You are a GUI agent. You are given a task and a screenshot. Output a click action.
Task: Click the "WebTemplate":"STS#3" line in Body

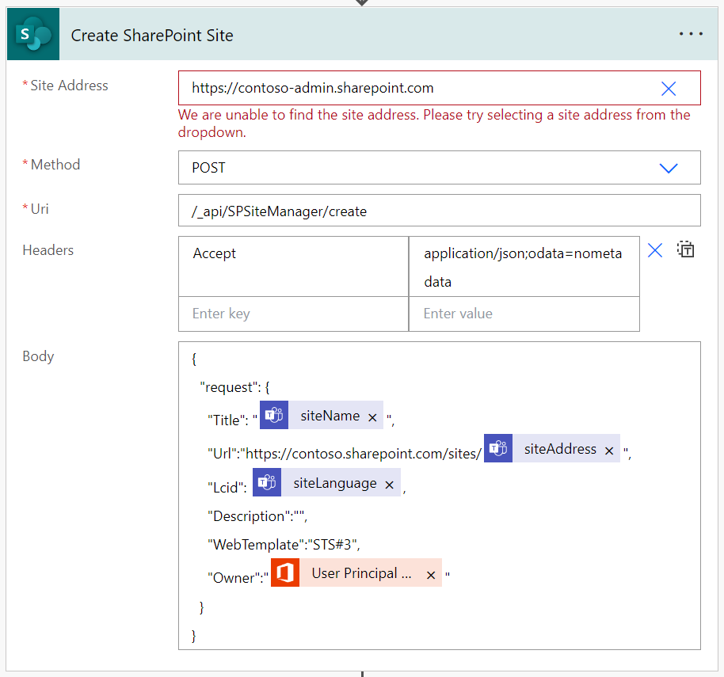(x=284, y=545)
